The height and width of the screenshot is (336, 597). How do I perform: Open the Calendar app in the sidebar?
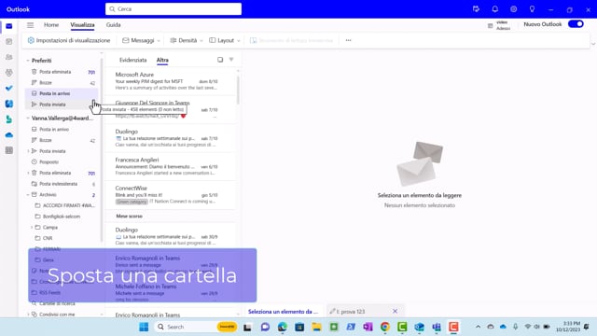(9, 41)
